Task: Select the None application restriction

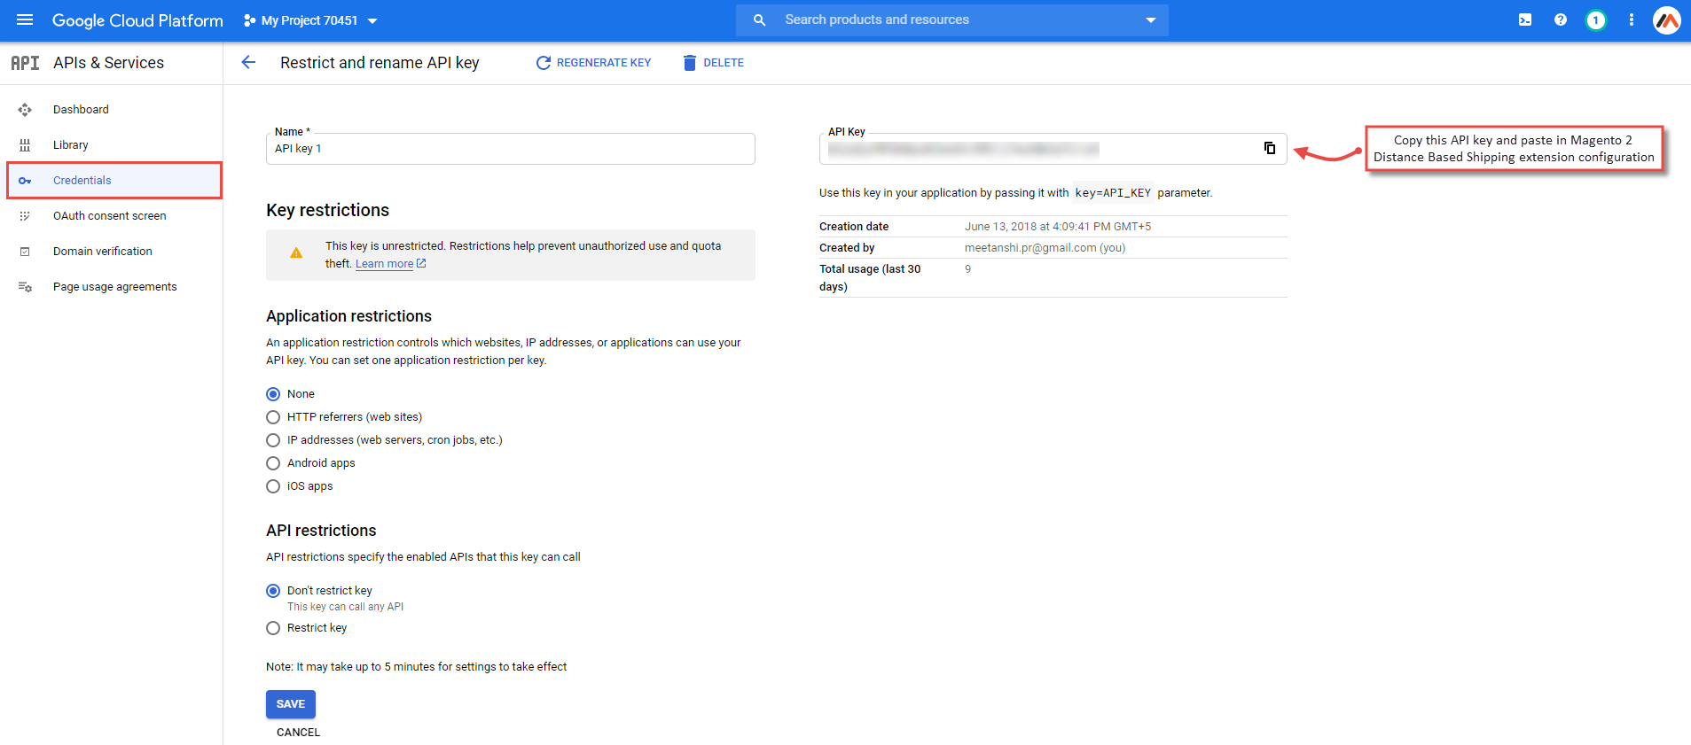Action: (273, 394)
